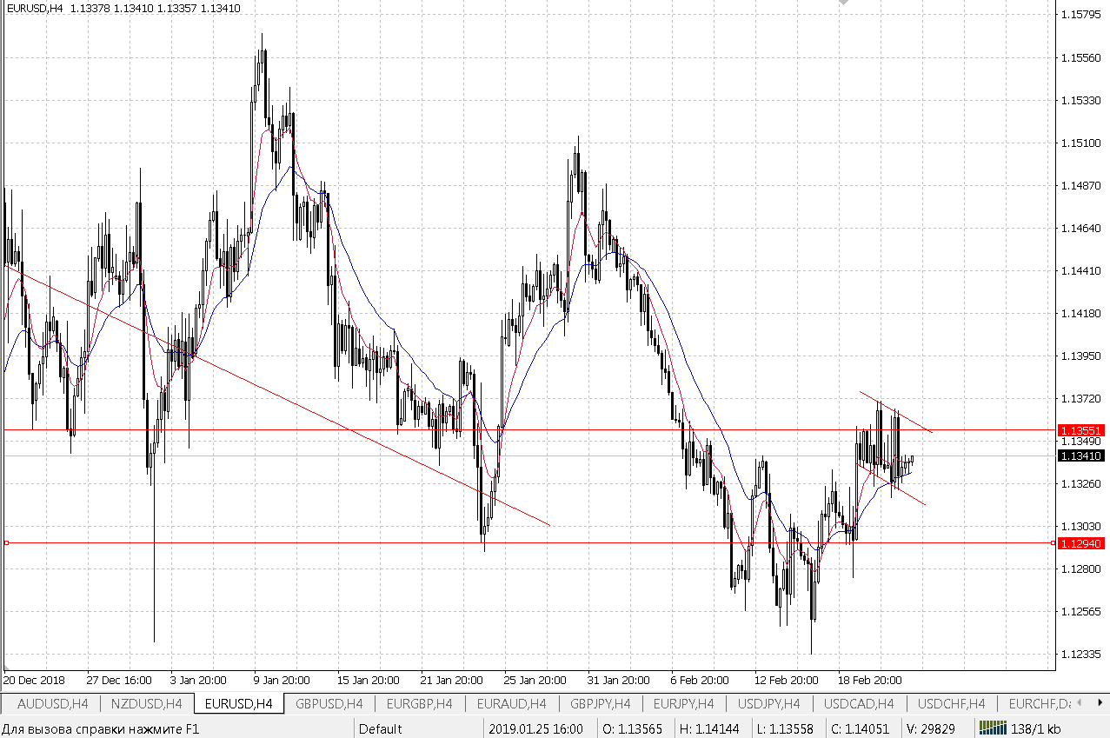Click the 1.15100 price scale value
The width and height of the screenshot is (1110, 738).
[1082, 143]
